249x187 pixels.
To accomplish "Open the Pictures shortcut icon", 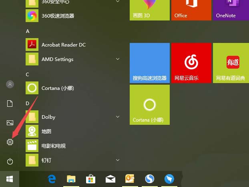I will pyautogui.click(x=10, y=123).
